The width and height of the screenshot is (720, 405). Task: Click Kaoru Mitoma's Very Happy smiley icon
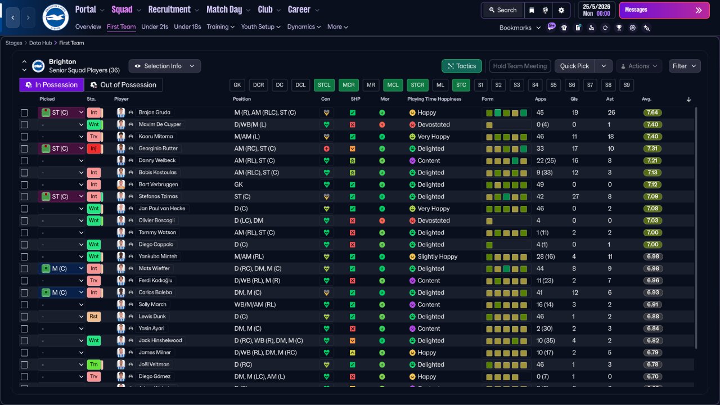(412, 137)
